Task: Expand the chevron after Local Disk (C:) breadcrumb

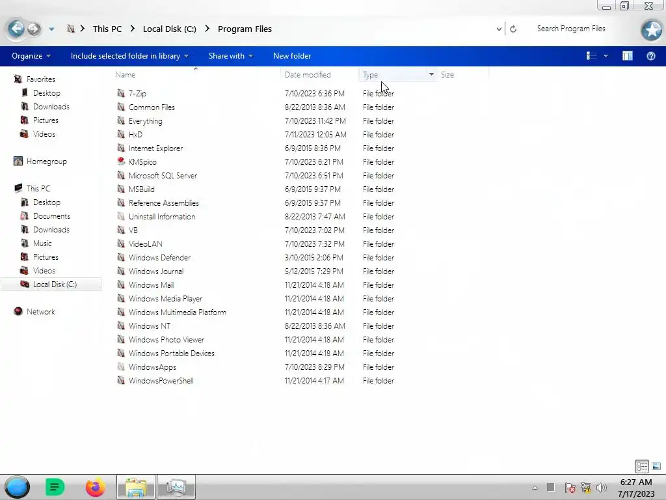Action: pos(207,29)
